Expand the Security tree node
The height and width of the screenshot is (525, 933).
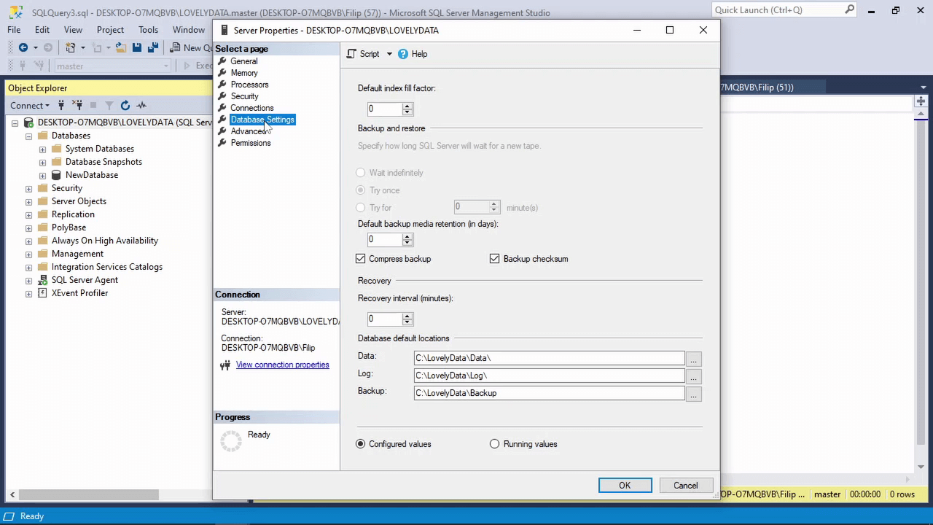pos(28,189)
